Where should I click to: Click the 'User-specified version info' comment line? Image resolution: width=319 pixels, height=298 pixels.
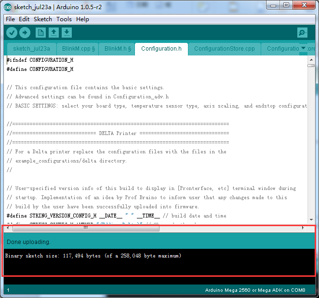pyautogui.click(x=151, y=188)
